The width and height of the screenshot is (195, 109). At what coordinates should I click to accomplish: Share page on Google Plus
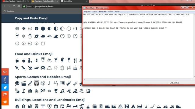(x=5, y=72)
